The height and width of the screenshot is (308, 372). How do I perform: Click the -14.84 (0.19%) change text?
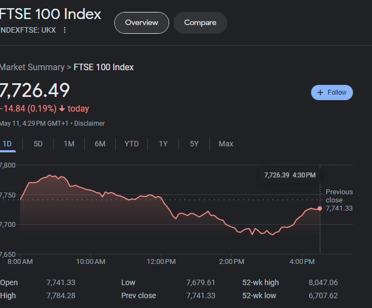[28, 109]
